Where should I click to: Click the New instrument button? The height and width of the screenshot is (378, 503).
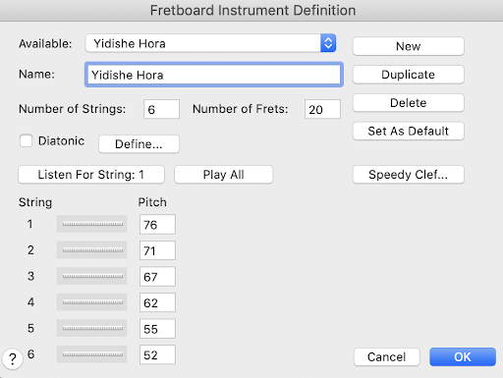[408, 46]
